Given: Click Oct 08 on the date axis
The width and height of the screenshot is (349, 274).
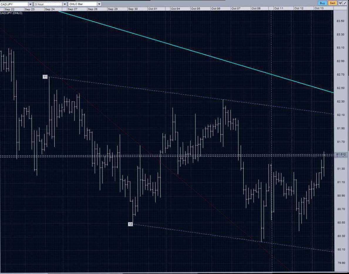Looking at the screenshot, I should [x=256, y=9].
